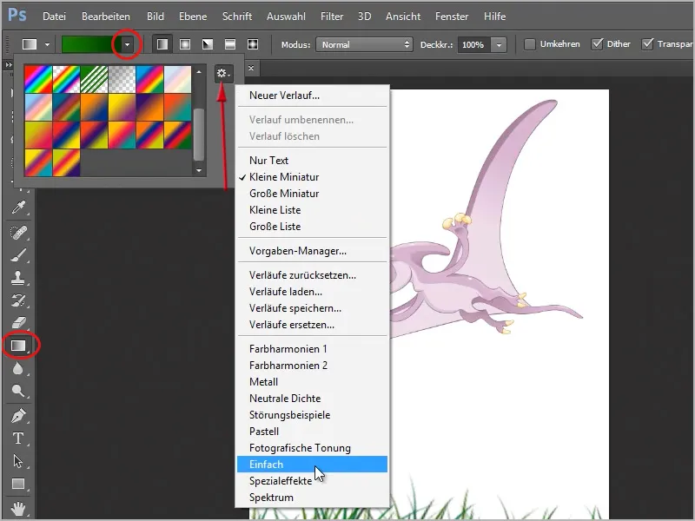Open the gradient picker gear menu

[223, 73]
